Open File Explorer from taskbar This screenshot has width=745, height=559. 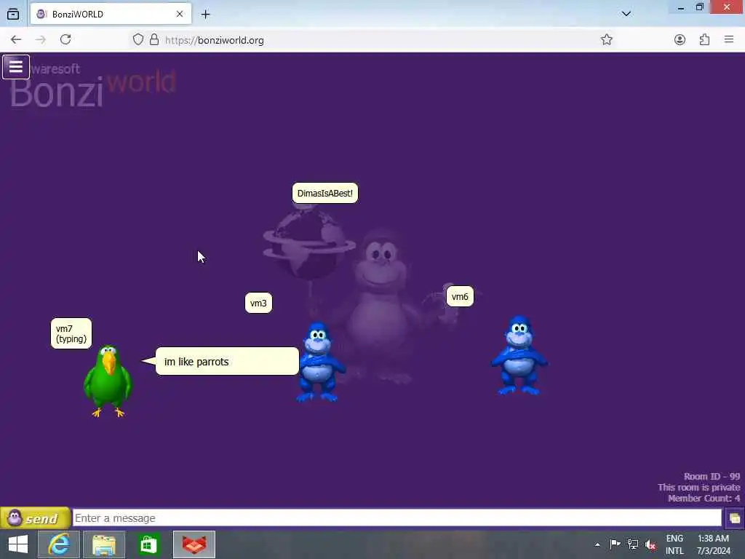104,544
